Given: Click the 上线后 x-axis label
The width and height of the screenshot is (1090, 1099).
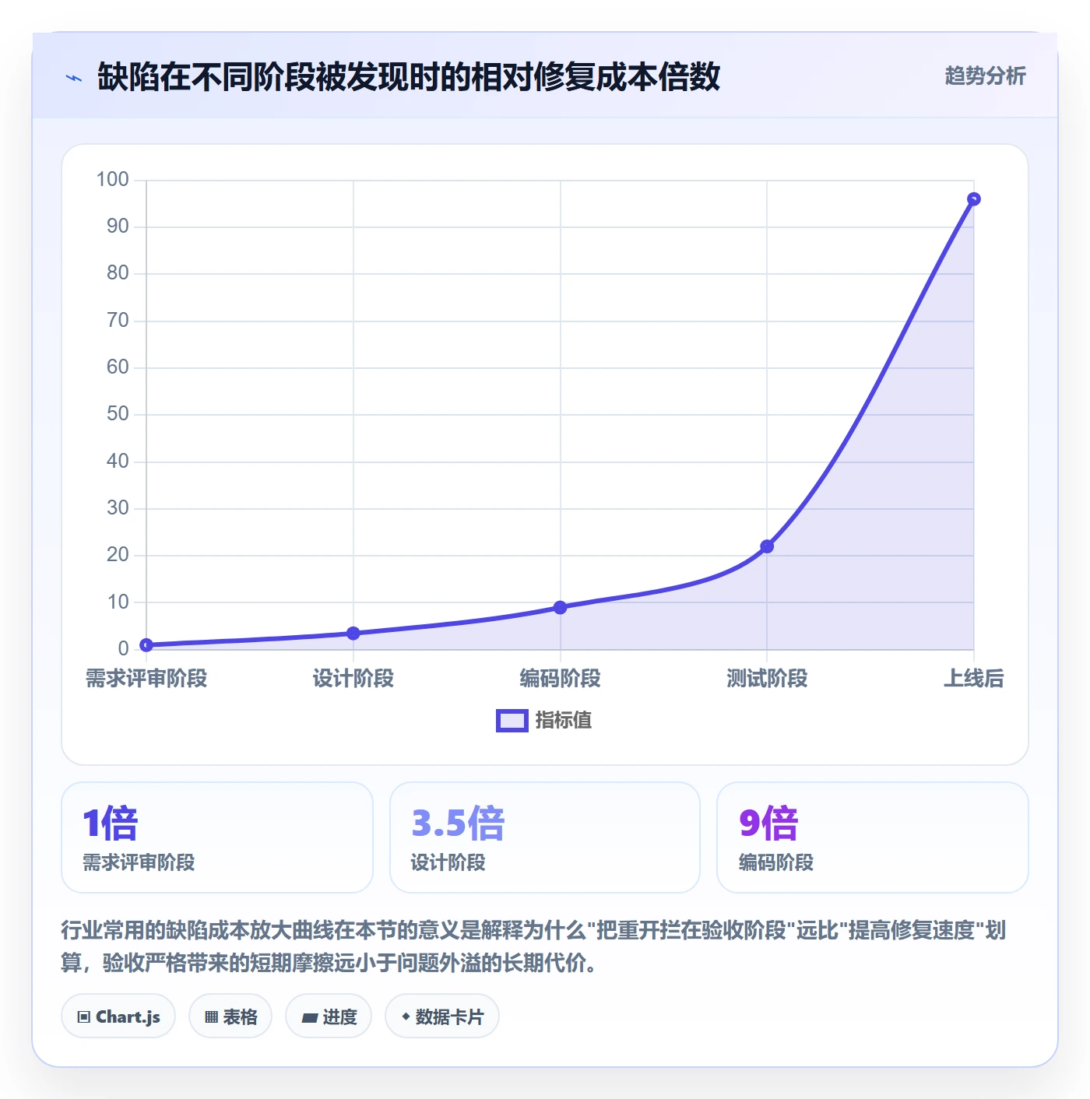Looking at the screenshot, I should click(973, 679).
